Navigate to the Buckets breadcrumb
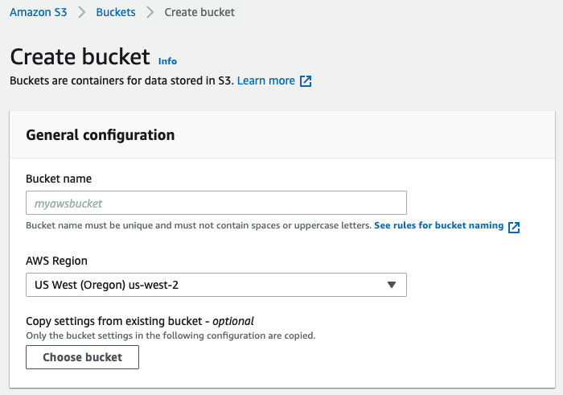This screenshot has width=563, height=395. (x=116, y=12)
